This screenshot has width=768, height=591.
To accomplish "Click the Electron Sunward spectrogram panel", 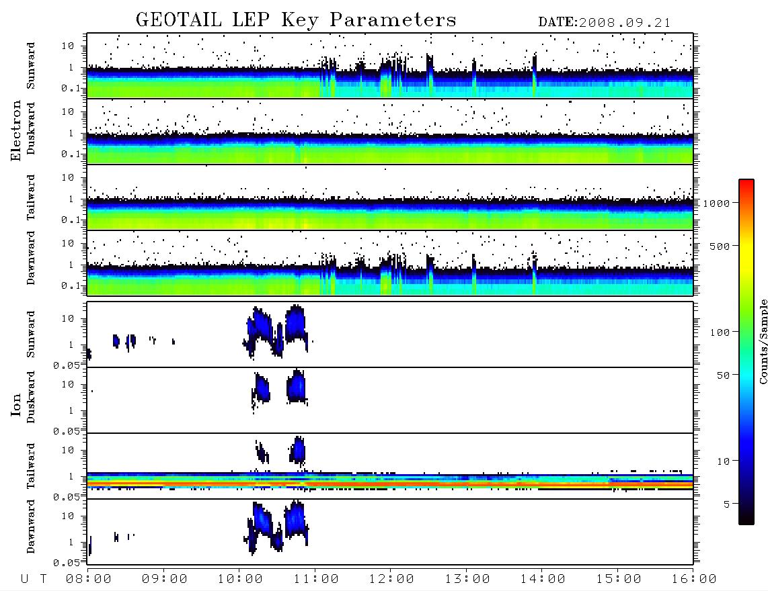I will pos(390,66).
